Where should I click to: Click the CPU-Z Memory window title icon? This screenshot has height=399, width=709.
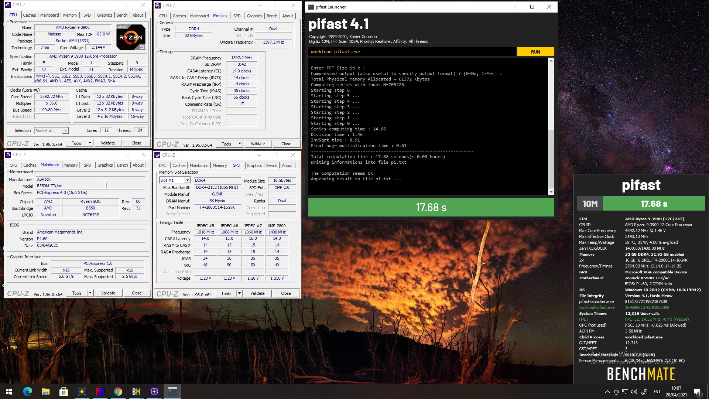pos(158,6)
